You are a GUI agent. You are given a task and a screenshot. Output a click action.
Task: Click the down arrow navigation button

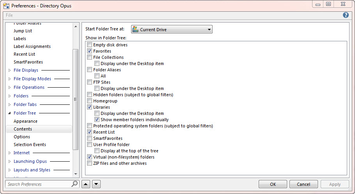(96, 184)
